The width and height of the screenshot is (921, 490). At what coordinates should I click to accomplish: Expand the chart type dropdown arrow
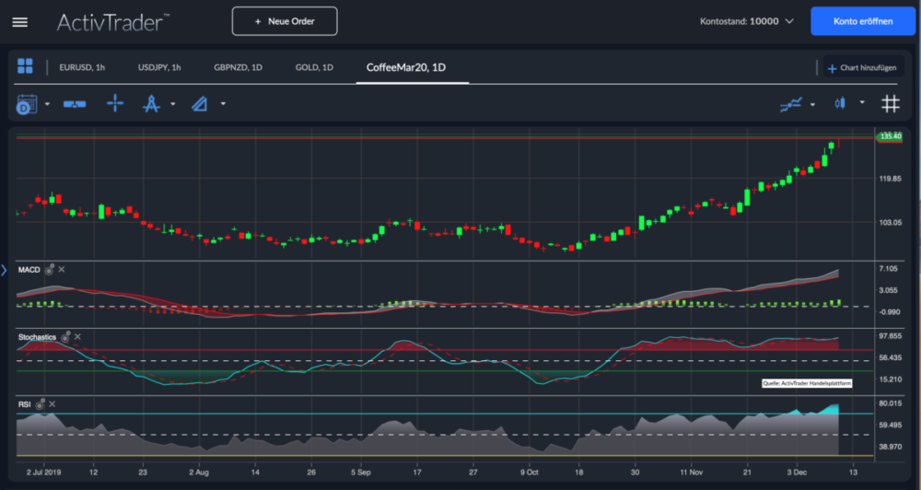coord(862,102)
